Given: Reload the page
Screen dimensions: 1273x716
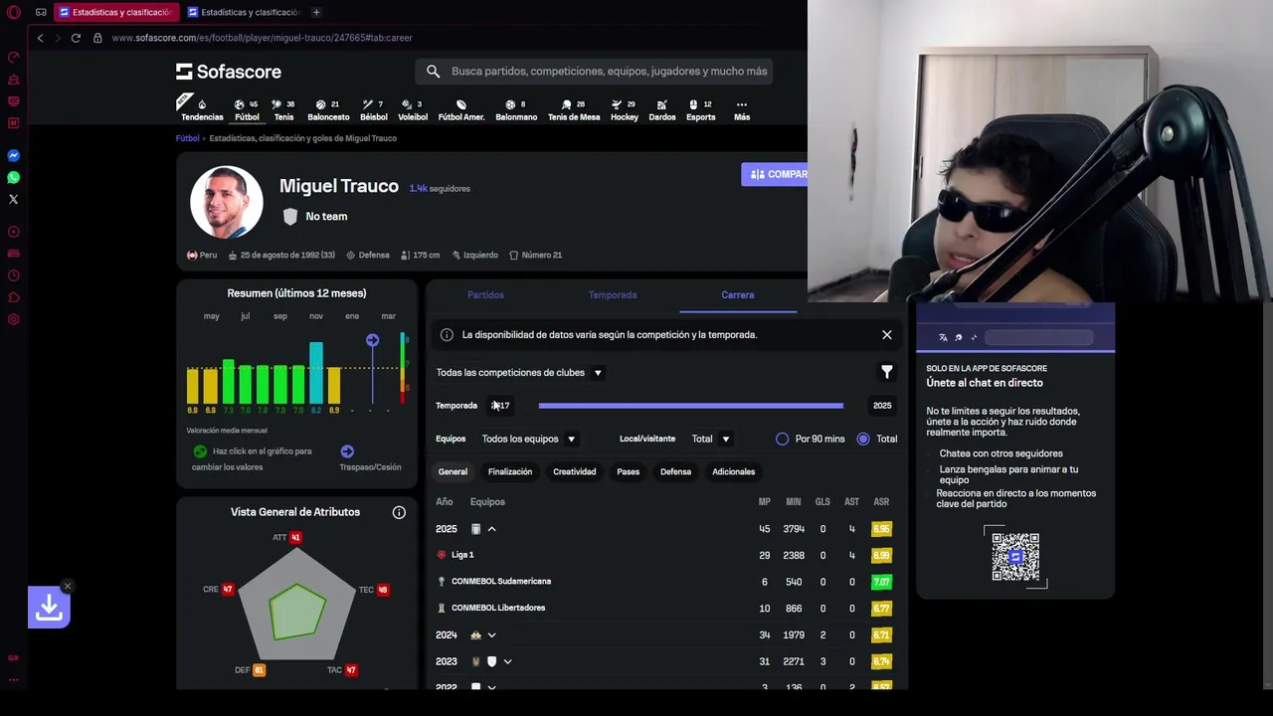Looking at the screenshot, I should point(76,38).
